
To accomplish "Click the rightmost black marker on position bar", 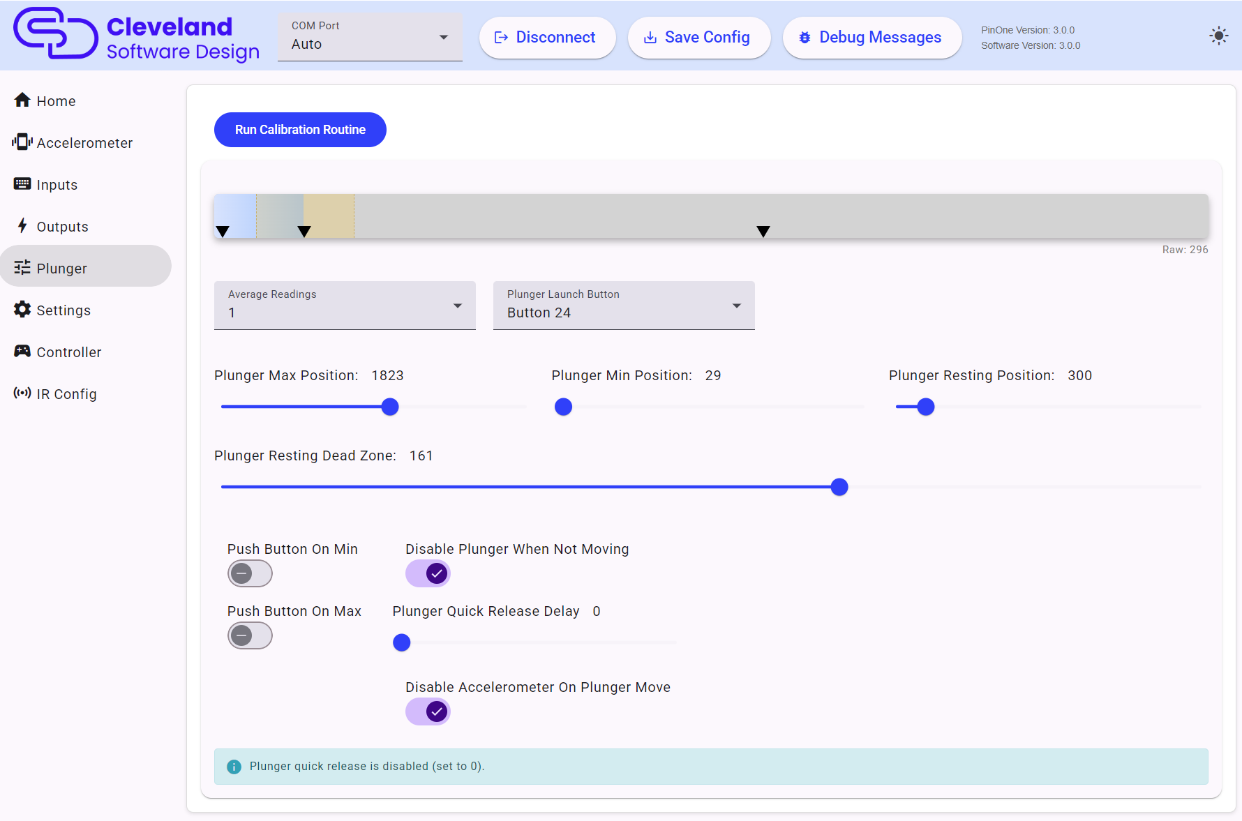I will point(763,232).
